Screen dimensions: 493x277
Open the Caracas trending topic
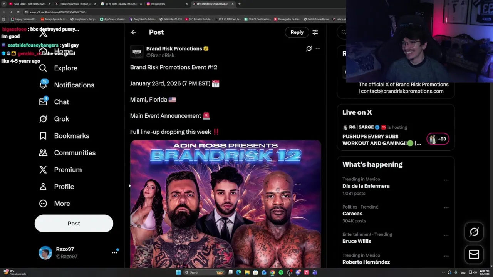pos(352,214)
